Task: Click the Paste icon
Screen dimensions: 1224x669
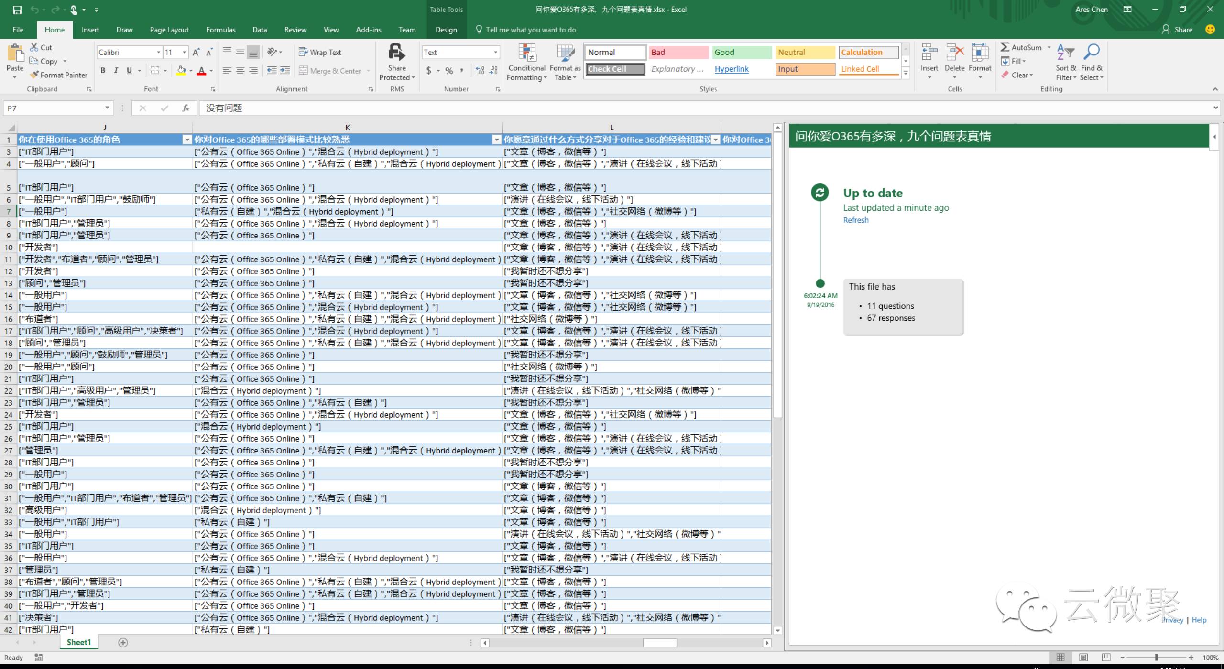Action: click(x=15, y=54)
